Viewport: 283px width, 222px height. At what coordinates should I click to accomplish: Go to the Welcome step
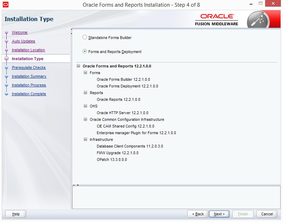20,32
